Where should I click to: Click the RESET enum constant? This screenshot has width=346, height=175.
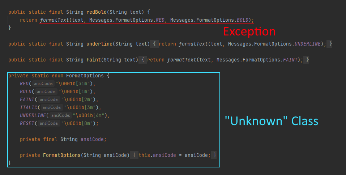click(x=27, y=123)
